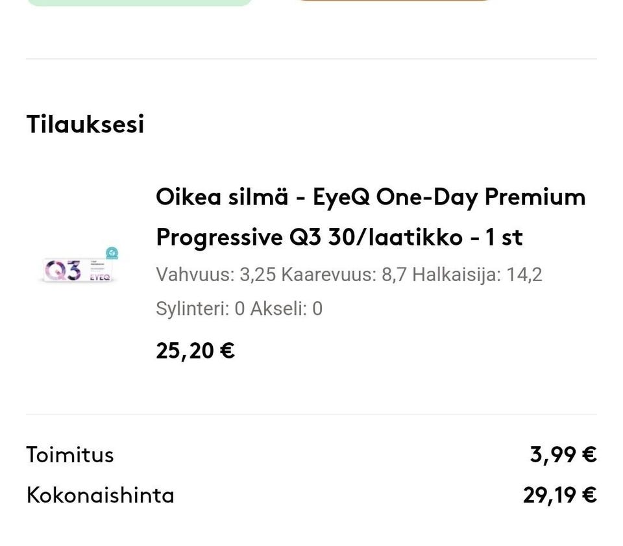Click the 25,20 € product price
623x546 pixels.
point(195,351)
